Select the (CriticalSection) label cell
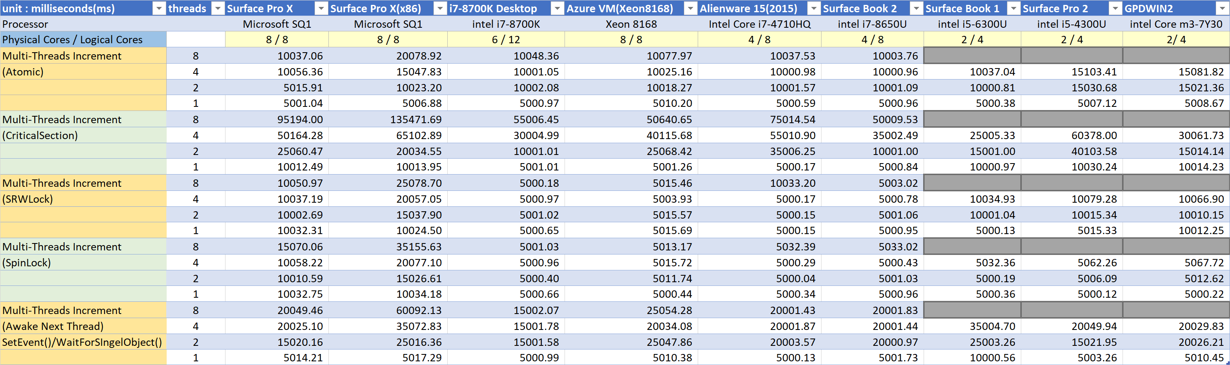 pyautogui.click(x=83, y=135)
